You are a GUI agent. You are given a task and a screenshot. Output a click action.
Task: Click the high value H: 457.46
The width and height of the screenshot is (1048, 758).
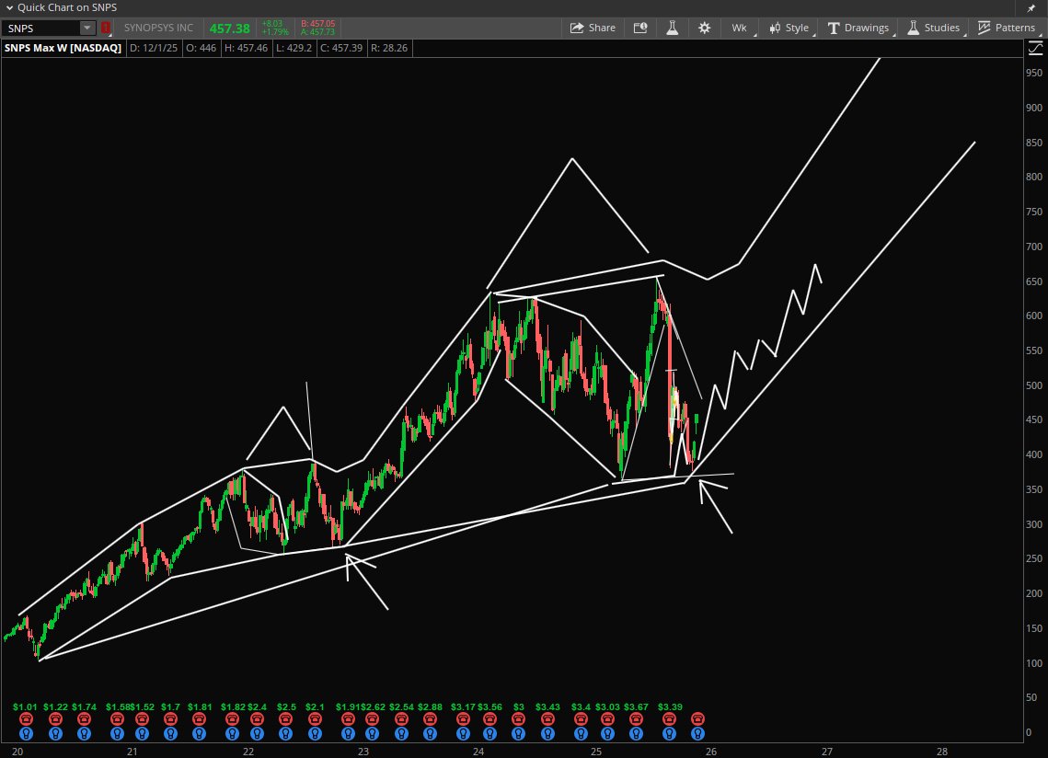coord(246,48)
